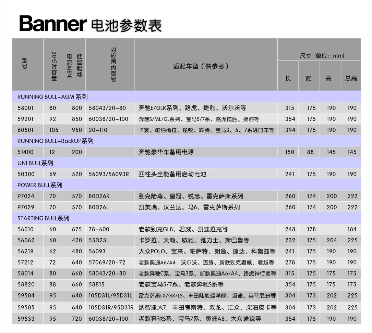Viewport: 372px width, 333px height.
Task: Click model number 59533 cell
Action: click(x=26, y=319)
